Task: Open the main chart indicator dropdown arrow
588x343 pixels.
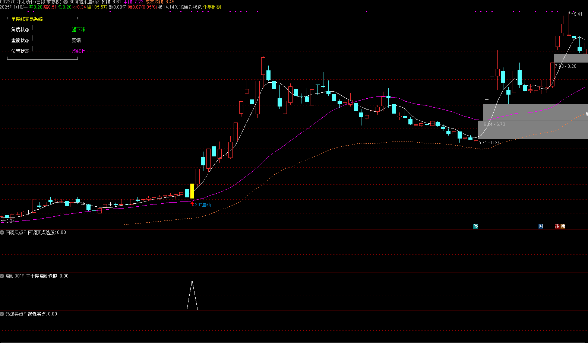Action: click(66, 2)
